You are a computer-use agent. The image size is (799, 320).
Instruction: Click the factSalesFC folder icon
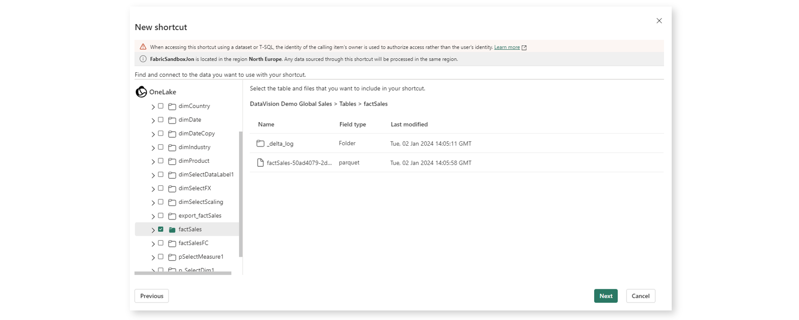click(172, 243)
